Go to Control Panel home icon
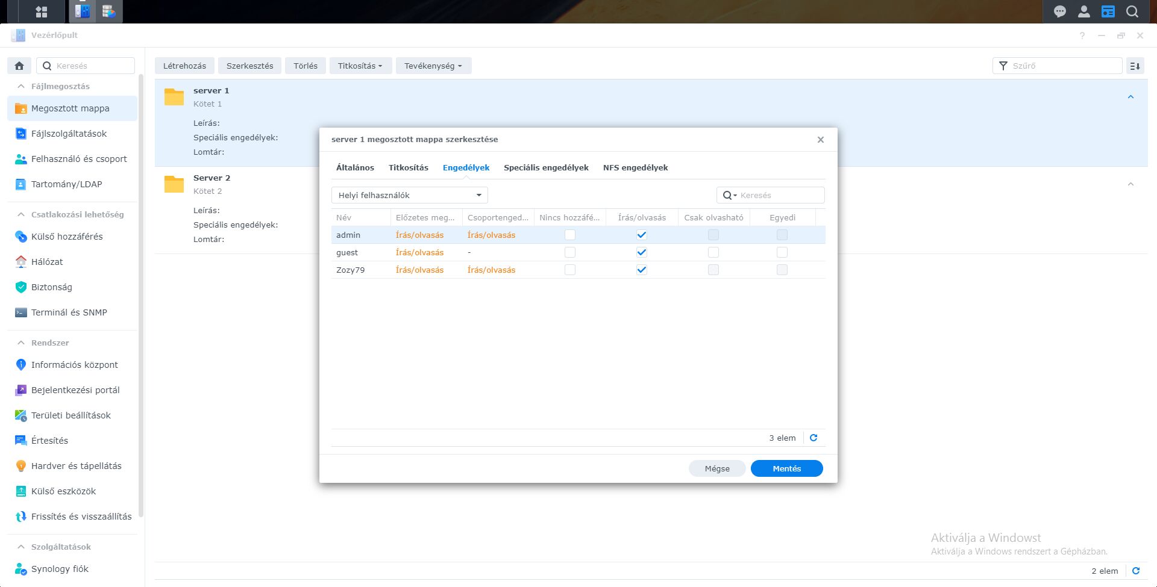Viewport: 1157px width, 587px height. 19,66
